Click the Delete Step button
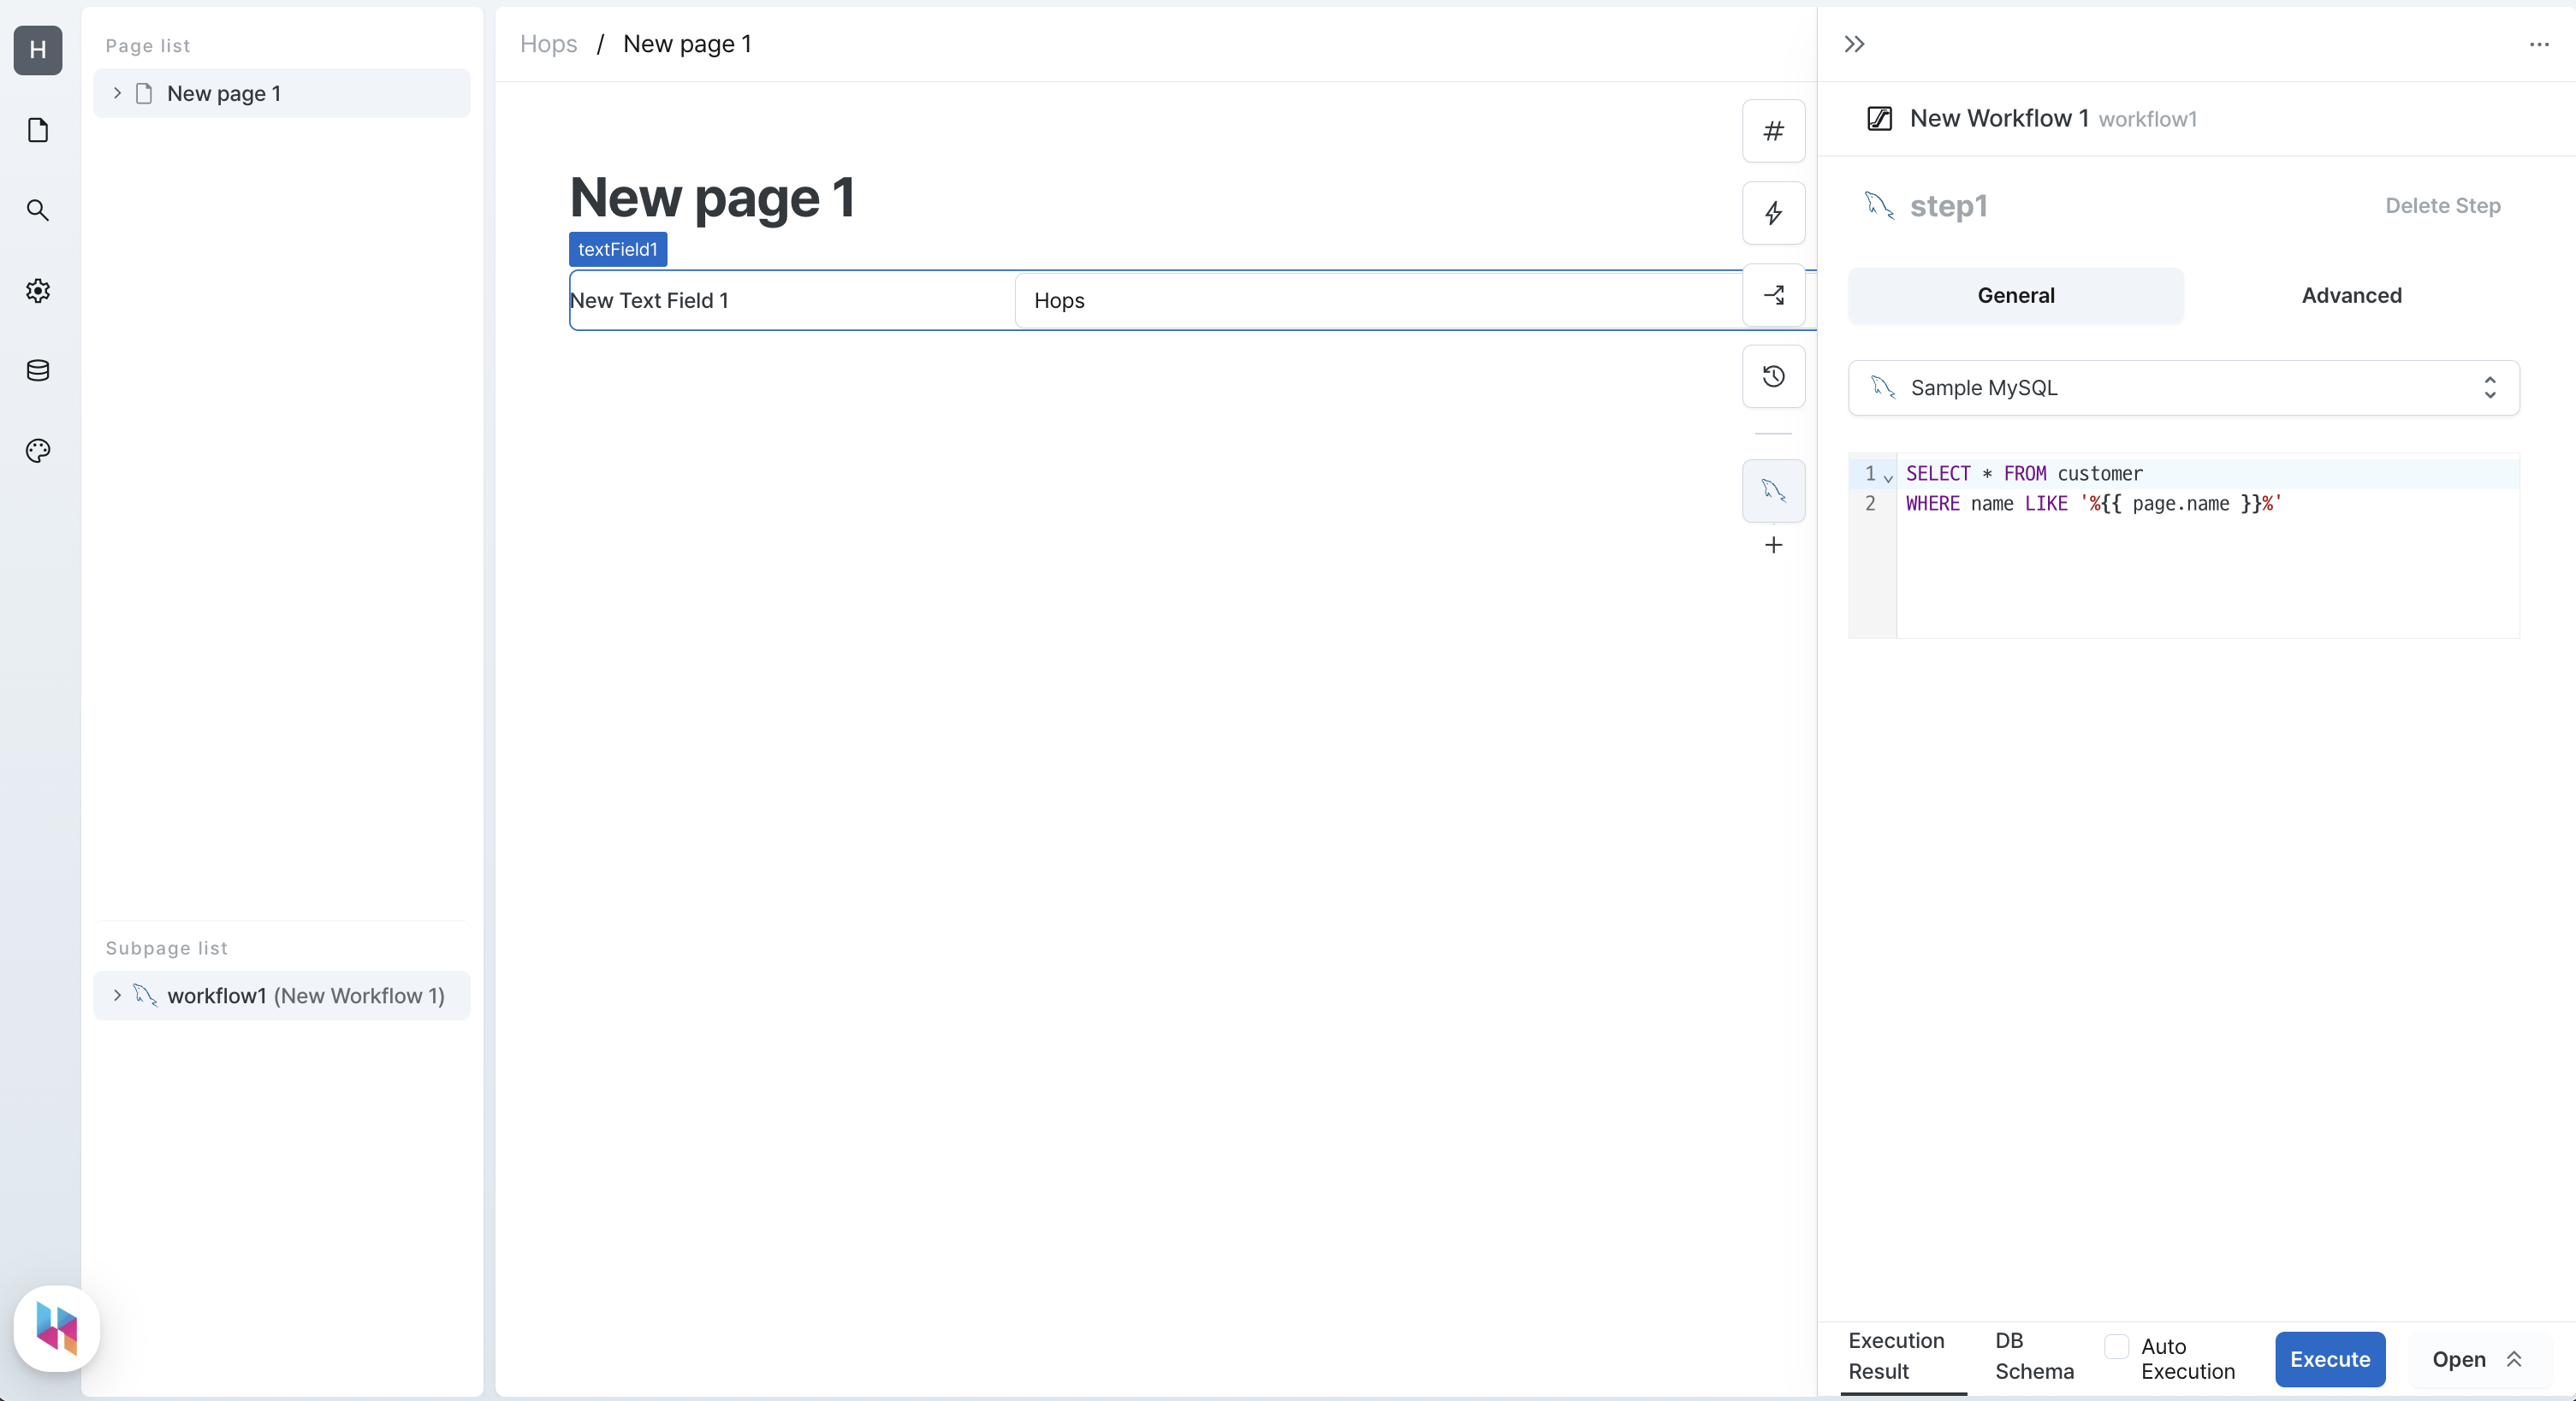The height and width of the screenshot is (1401, 2576). tap(2443, 205)
